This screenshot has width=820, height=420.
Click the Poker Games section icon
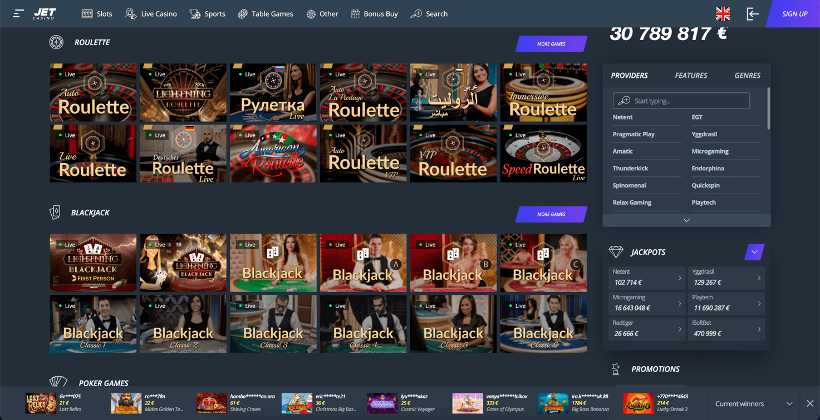[x=58, y=382]
